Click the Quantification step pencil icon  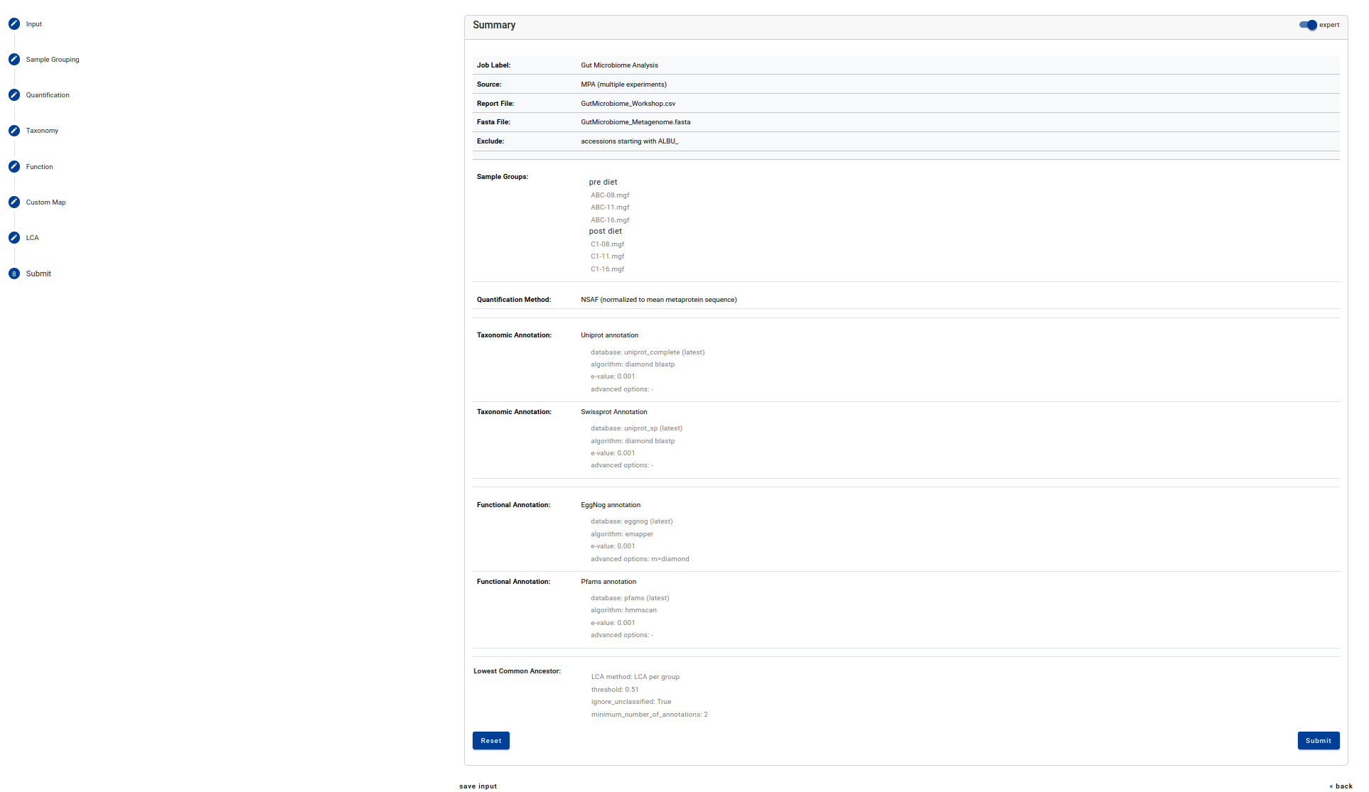14,95
